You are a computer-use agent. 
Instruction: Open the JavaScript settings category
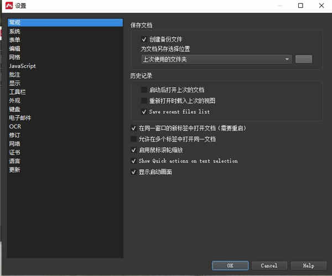[65, 66]
